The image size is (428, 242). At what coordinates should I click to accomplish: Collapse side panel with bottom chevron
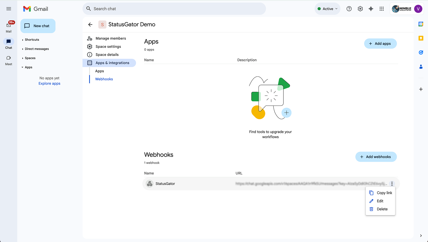[421, 236]
